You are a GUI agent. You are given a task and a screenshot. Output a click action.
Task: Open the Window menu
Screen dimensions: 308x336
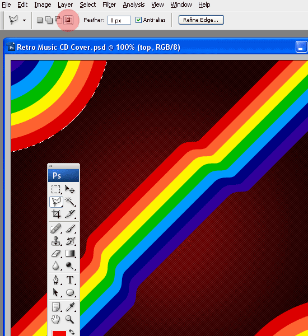click(181, 4)
